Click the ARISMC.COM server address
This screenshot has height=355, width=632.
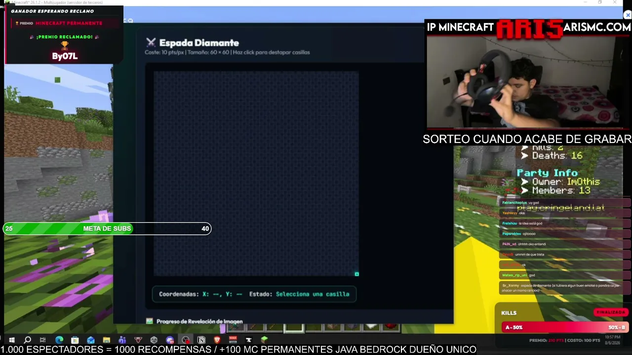597,28
